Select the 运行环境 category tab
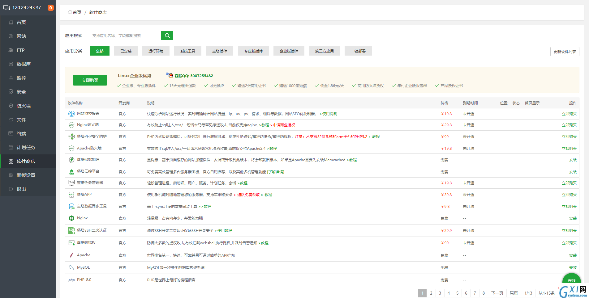 pyautogui.click(x=156, y=51)
